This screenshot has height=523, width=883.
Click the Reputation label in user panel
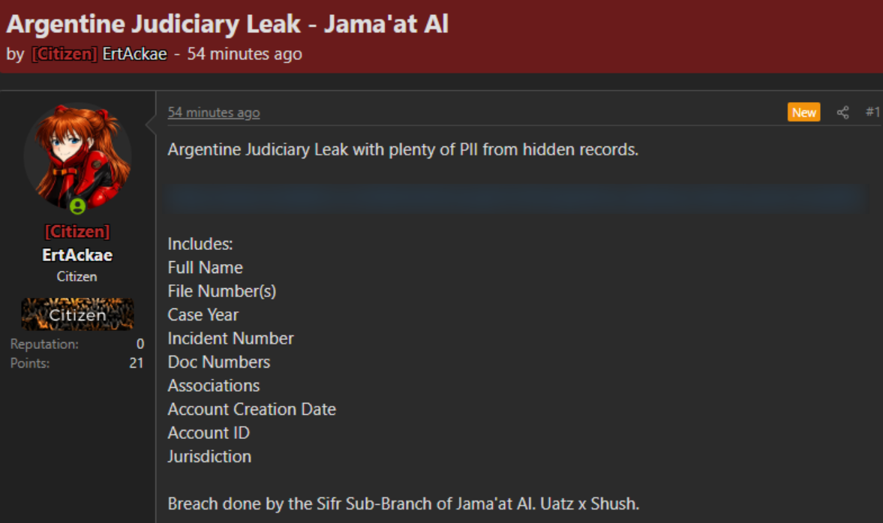point(44,344)
